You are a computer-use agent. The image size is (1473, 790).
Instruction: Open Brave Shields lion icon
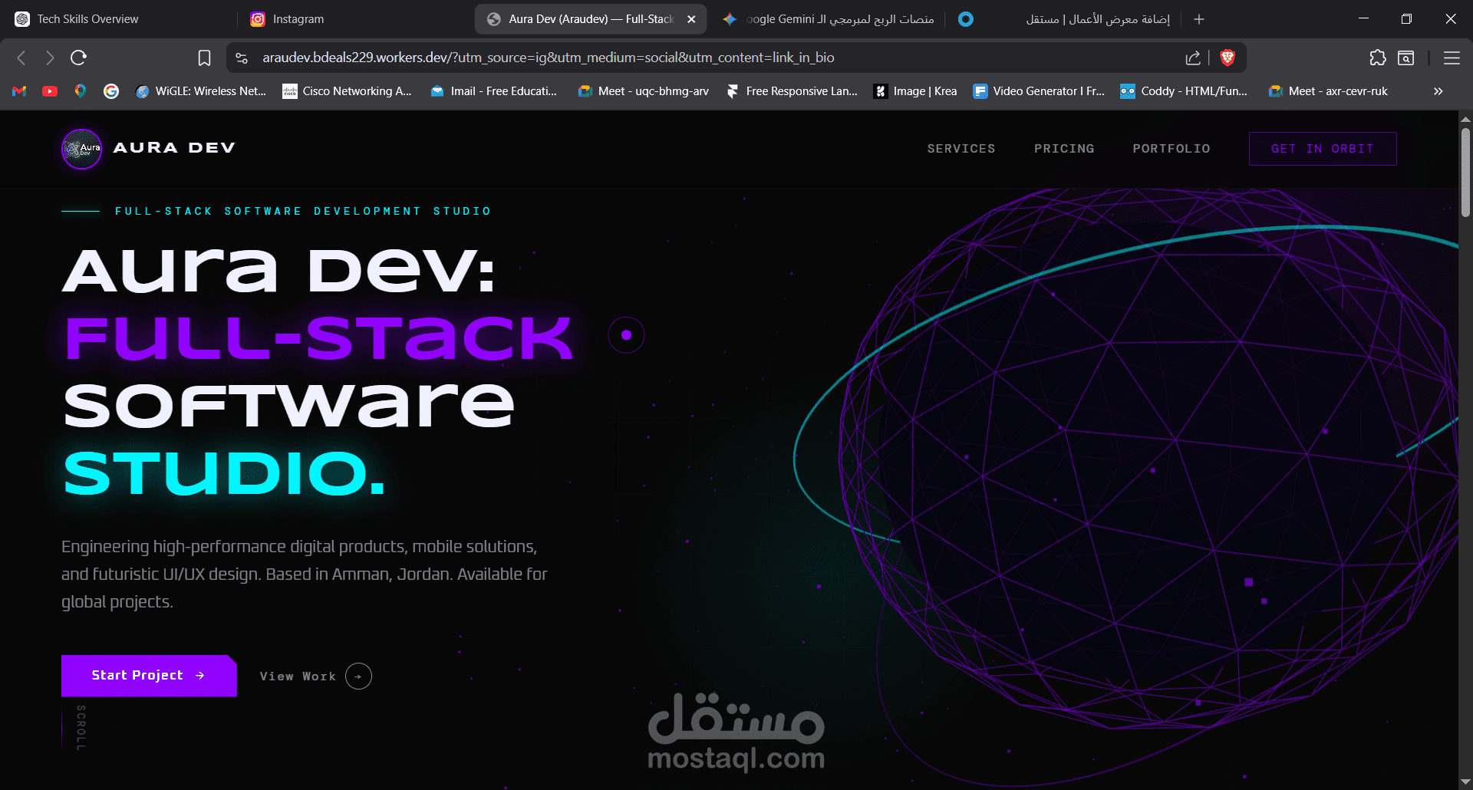pyautogui.click(x=1227, y=58)
